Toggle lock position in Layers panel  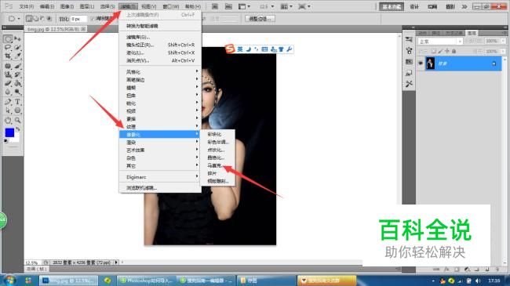(x=447, y=52)
